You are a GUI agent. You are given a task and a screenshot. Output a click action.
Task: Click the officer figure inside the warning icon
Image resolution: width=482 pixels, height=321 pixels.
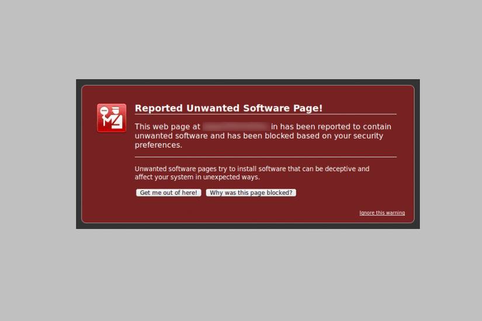[x=116, y=117]
